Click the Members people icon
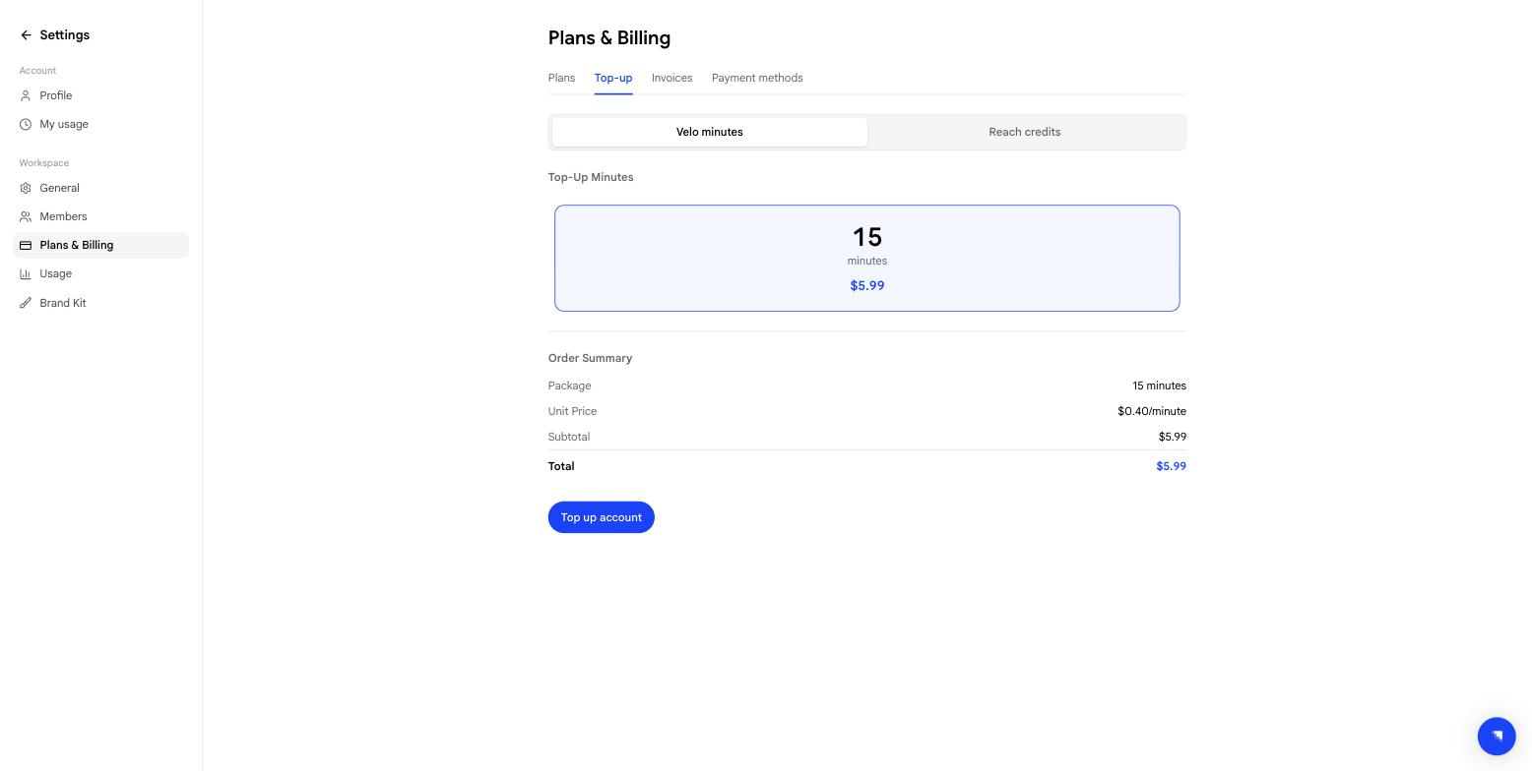This screenshot has height=771, width=1532. pos(26,216)
